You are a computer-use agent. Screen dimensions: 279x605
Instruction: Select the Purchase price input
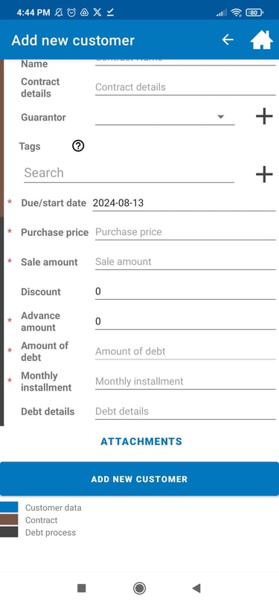pos(185,232)
